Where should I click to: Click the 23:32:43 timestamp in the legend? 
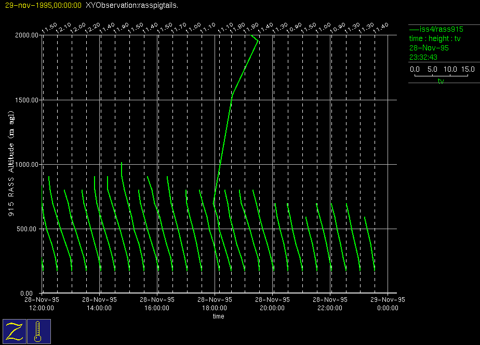(423, 57)
